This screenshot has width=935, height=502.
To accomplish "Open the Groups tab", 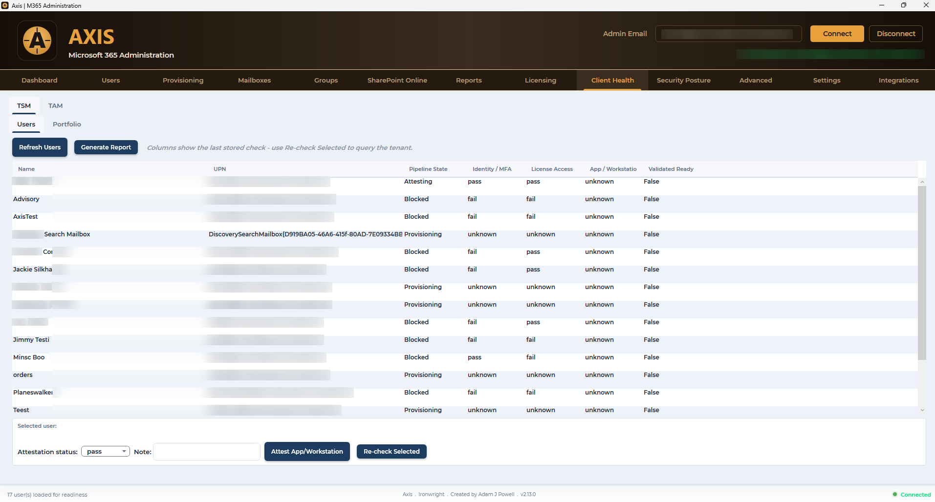I will point(326,80).
